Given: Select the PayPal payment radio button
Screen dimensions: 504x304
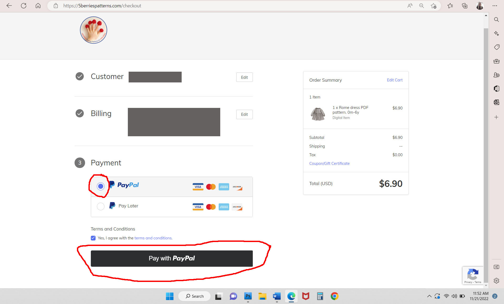Looking at the screenshot, I should pyautogui.click(x=101, y=186).
